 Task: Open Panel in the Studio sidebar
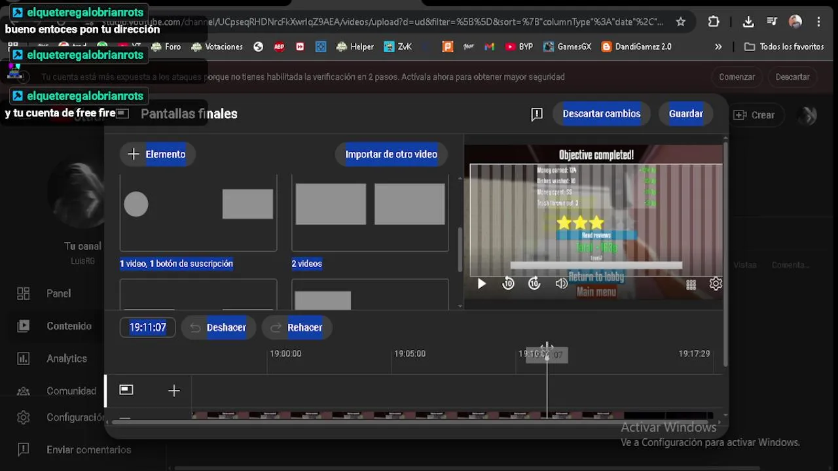58,294
